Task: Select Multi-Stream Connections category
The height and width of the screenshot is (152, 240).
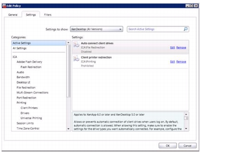Action: 32,93
